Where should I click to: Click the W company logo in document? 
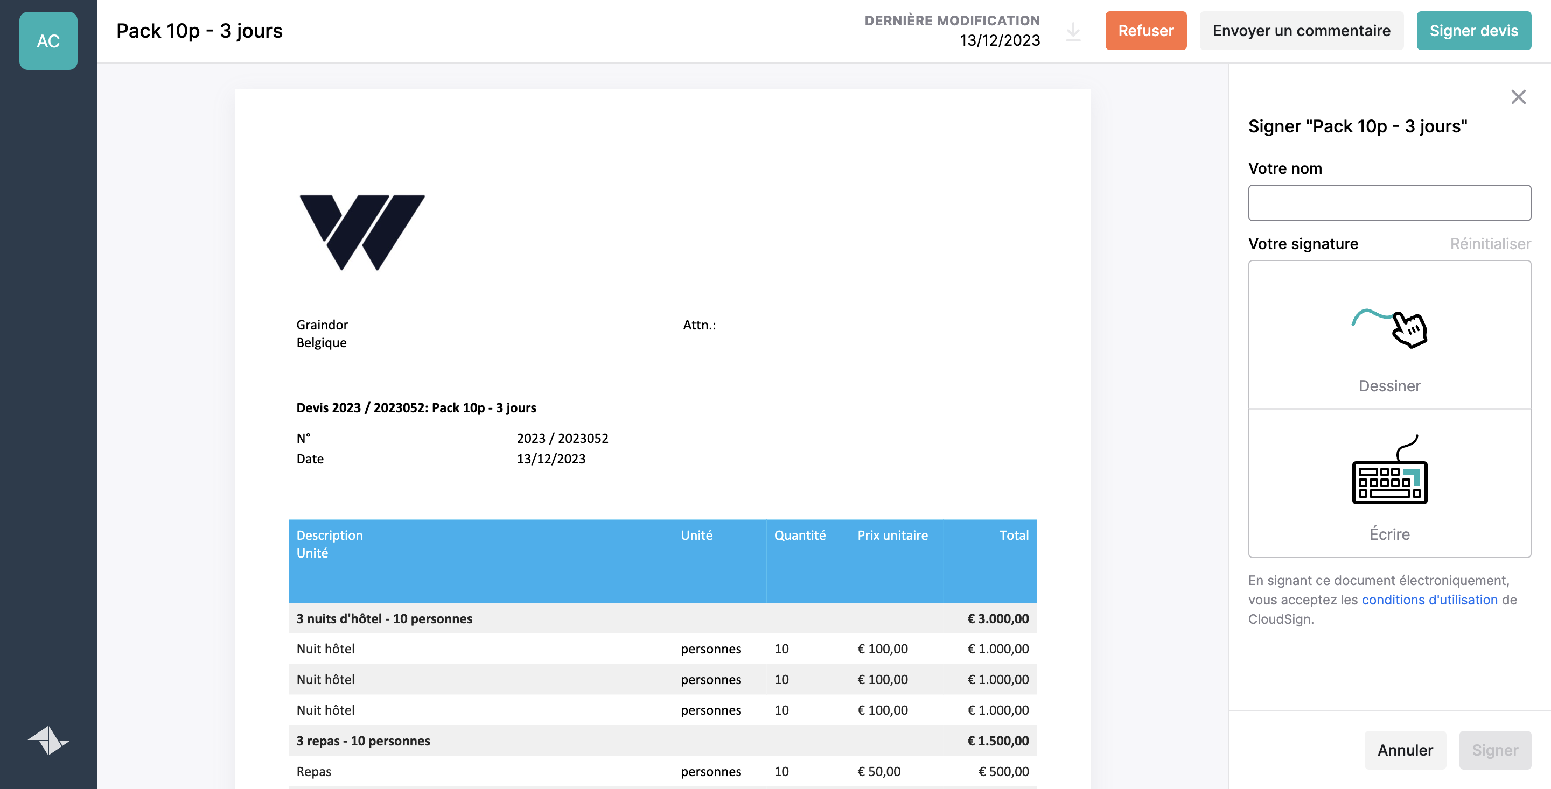(x=362, y=233)
